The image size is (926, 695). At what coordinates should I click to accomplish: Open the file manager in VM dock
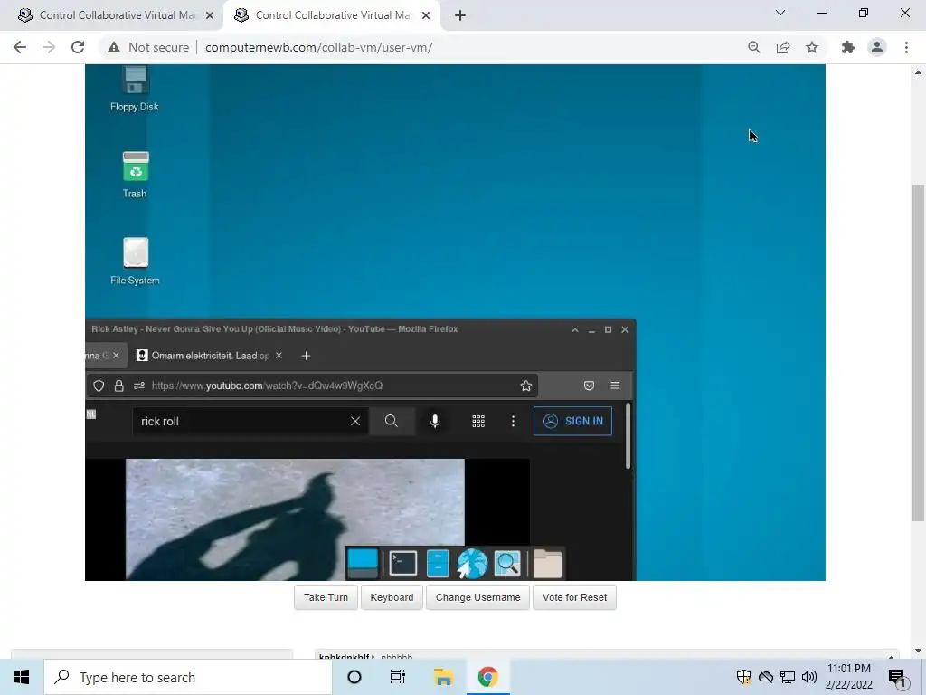(x=438, y=563)
